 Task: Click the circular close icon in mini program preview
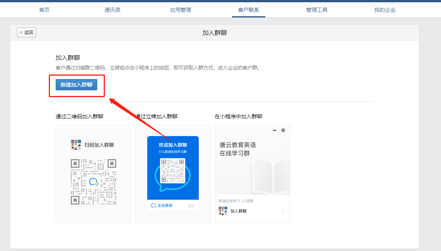pyautogui.click(x=283, y=130)
